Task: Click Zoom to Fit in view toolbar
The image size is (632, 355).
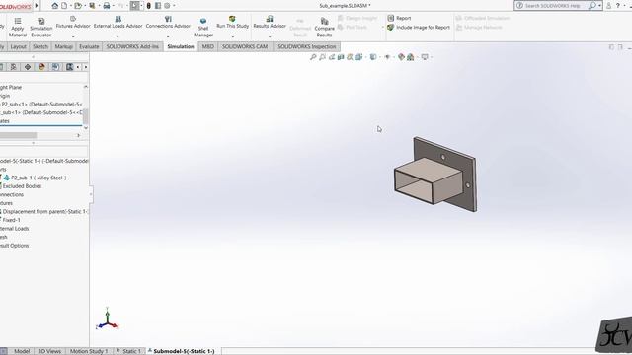Action: tap(313, 57)
